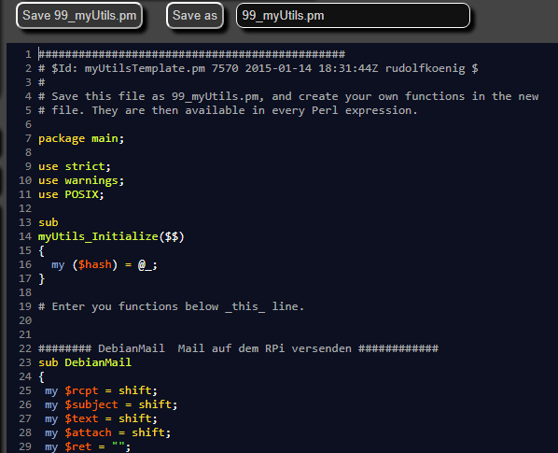The image size is (558, 453).
Task: Click the Save as button
Action: click(195, 16)
